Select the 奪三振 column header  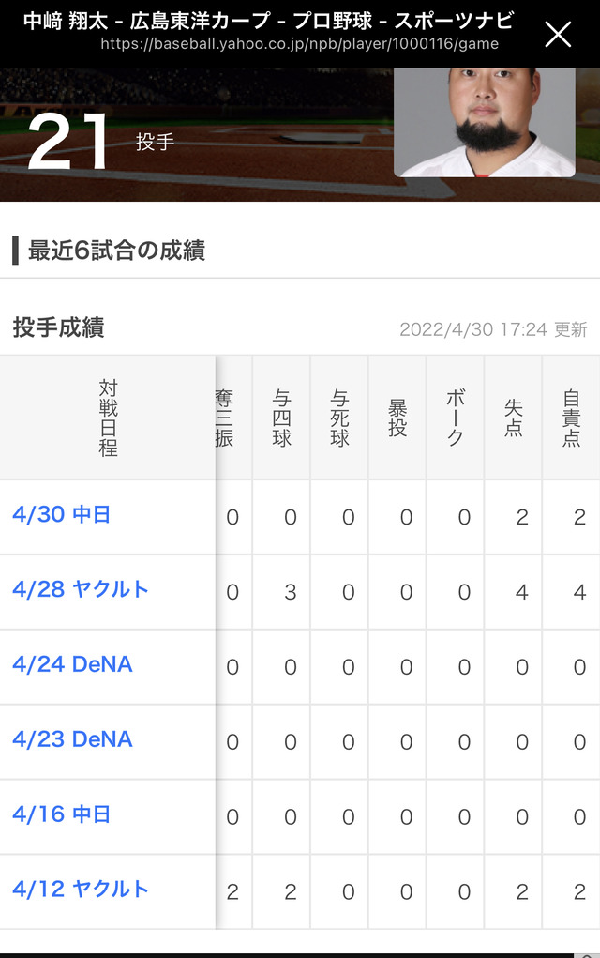[x=224, y=418]
